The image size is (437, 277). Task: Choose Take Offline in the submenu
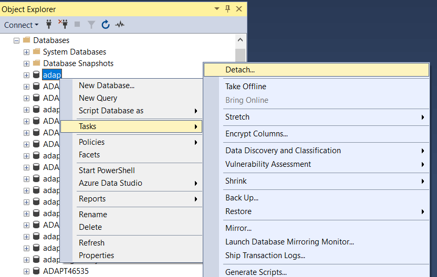click(x=246, y=87)
